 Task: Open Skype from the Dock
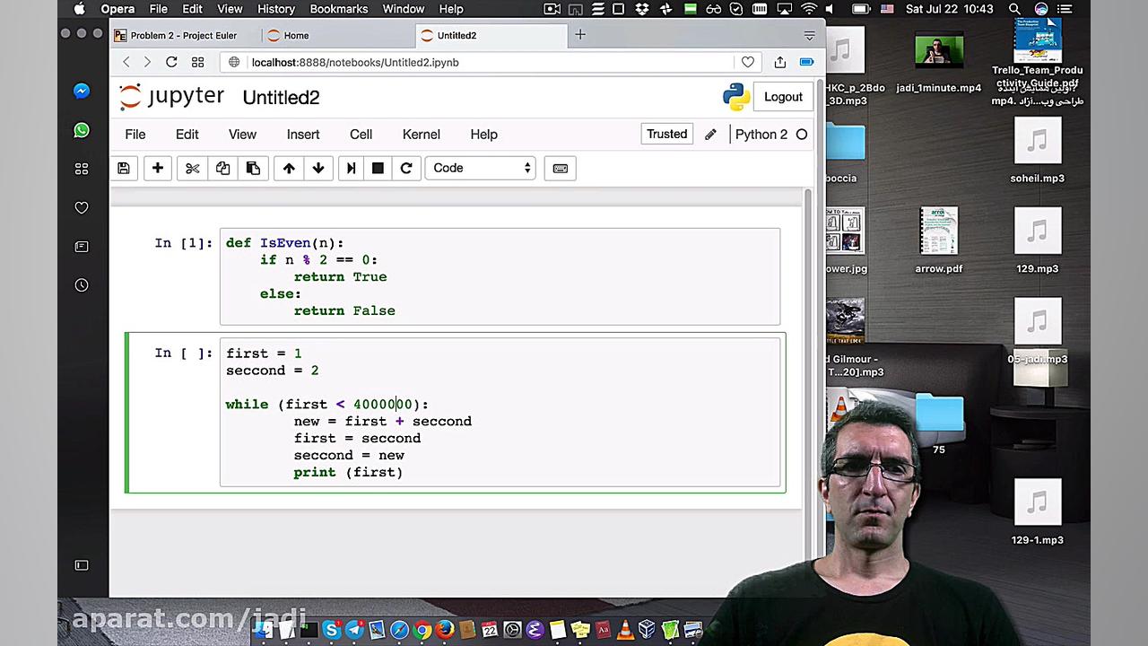(x=331, y=630)
